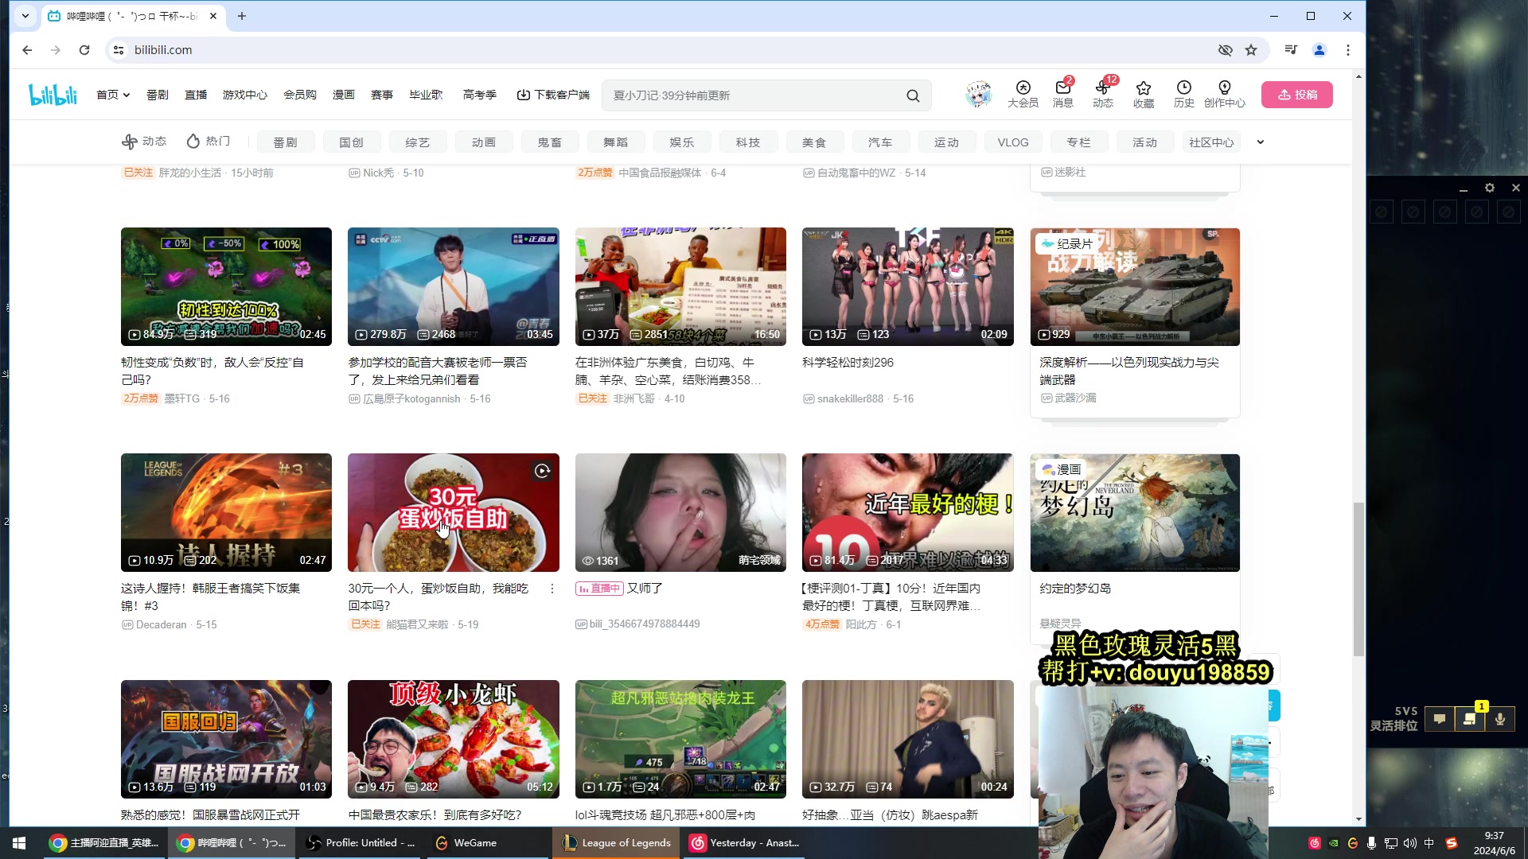This screenshot has width=1528, height=859.
Task: Toggle the bookmark star in the address bar
Action: 1251,49
